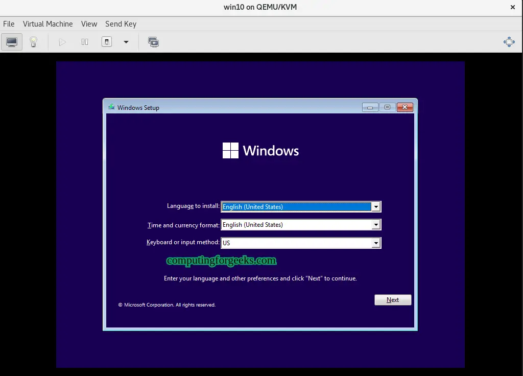
Task: Click the dual-monitor display toolbar icon
Action: click(x=153, y=42)
